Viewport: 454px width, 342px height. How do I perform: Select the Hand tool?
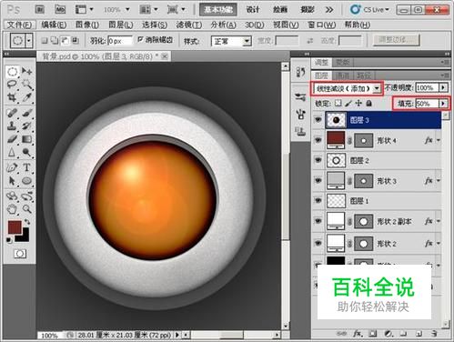click(12, 209)
